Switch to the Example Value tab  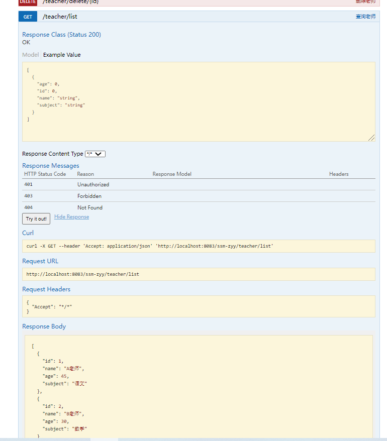click(62, 55)
